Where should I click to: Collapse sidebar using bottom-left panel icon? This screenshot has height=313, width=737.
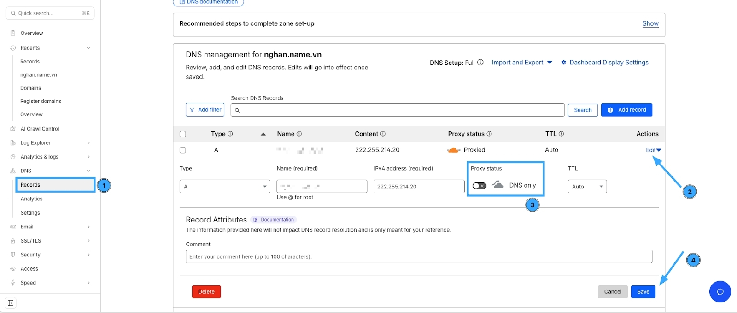pos(10,303)
